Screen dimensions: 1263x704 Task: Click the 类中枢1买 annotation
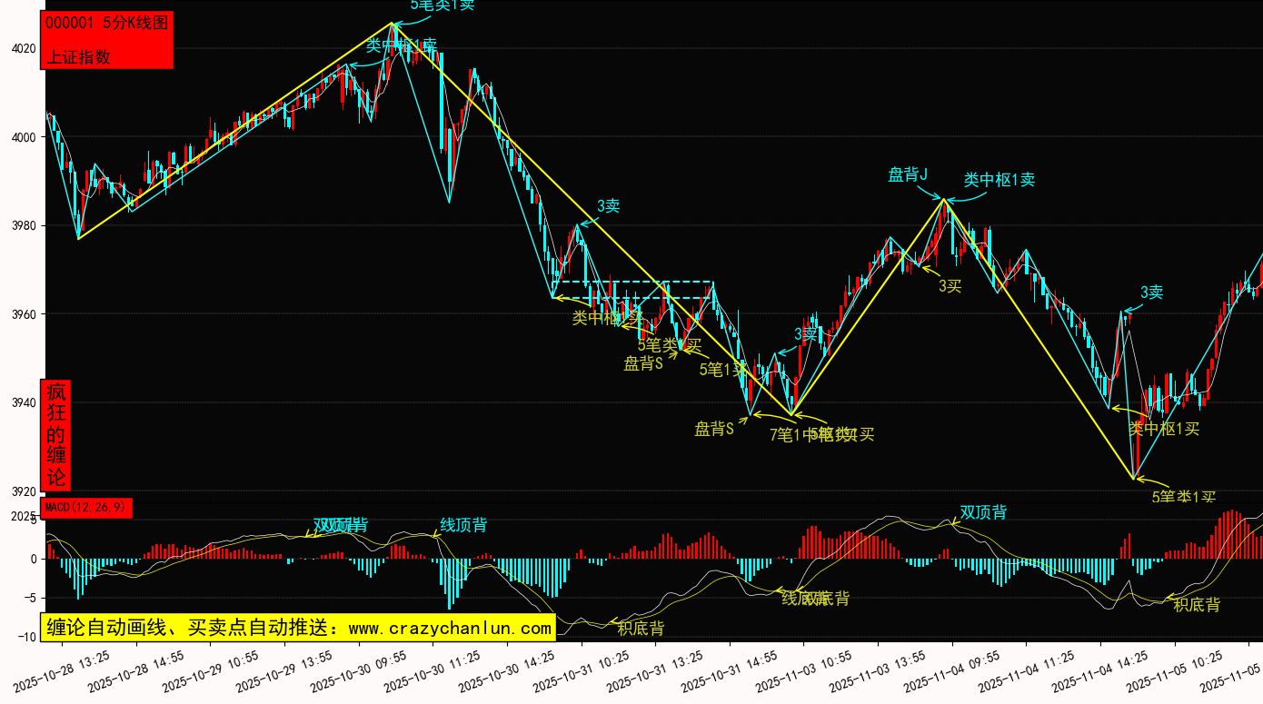pyautogui.click(x=1164, y=429)
